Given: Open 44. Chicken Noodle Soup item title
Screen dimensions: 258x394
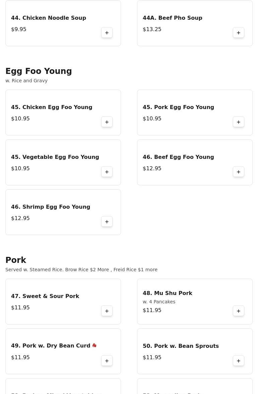Looking at the screenshot, I should point(49,18).
